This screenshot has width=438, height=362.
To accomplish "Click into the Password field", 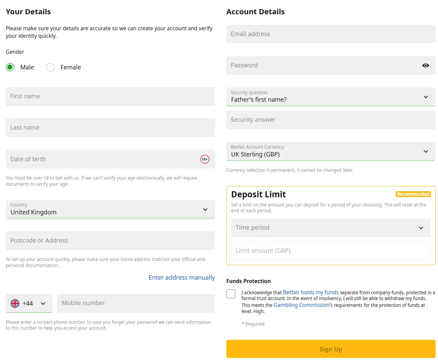I will [x=331, y=65].
